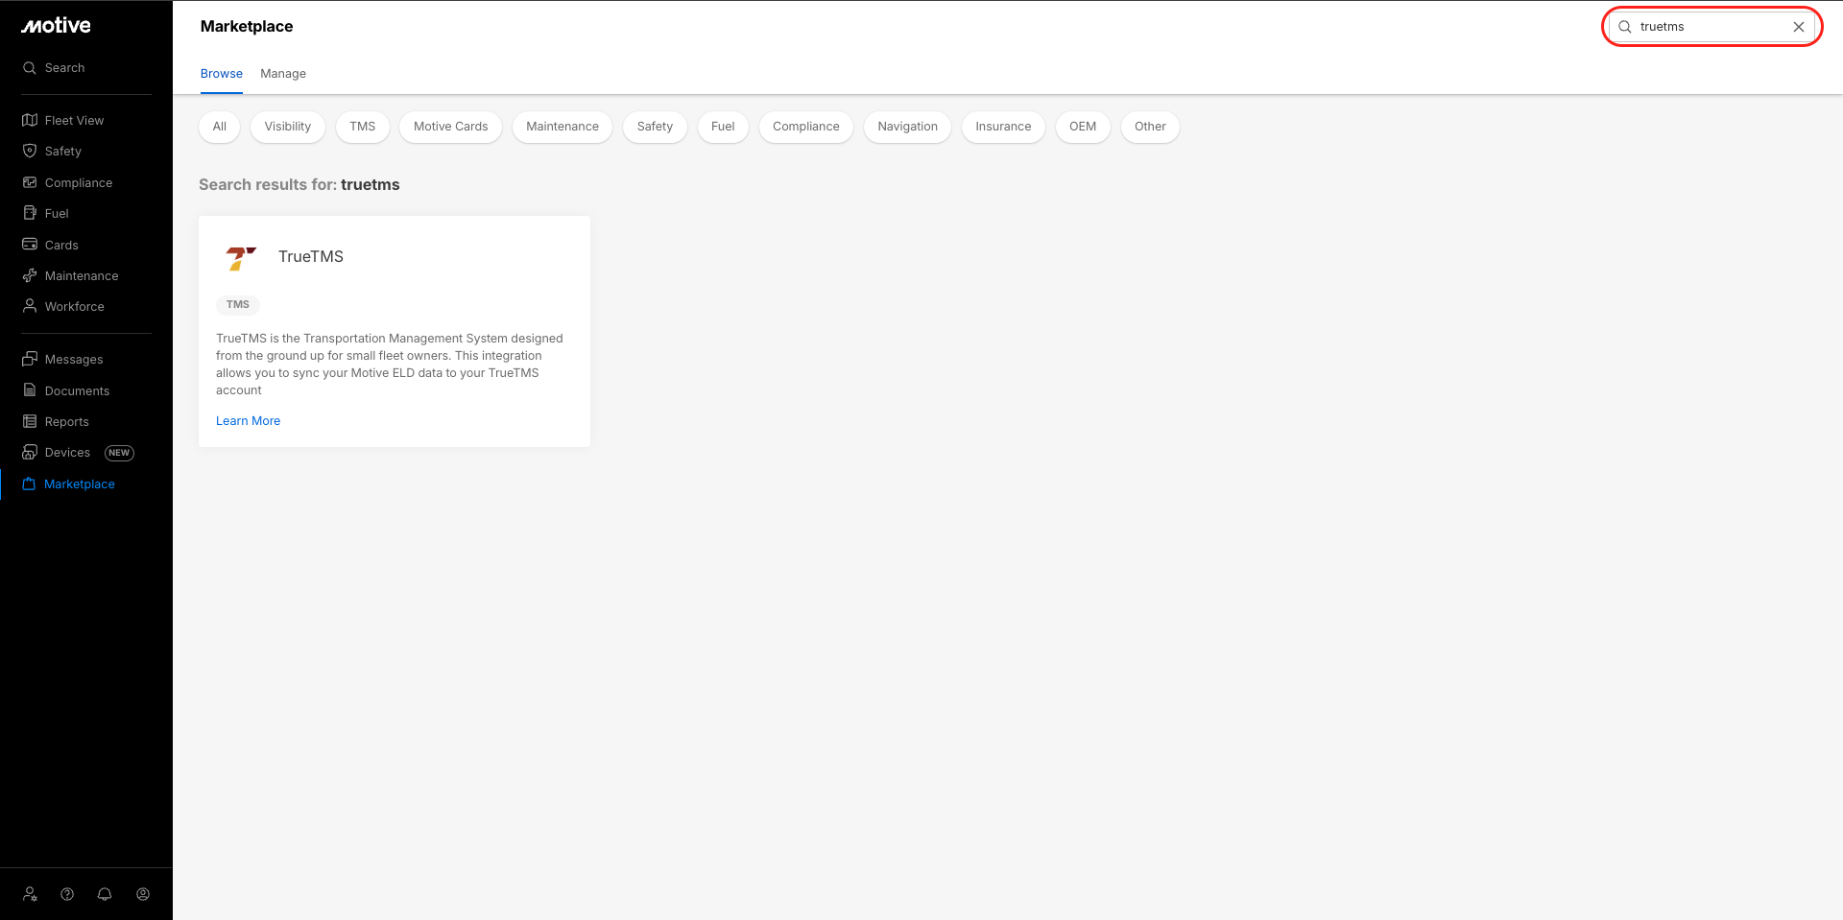The image size is (1843, 920).
Task: Open Cards in the sidebar menu
Action: coord(61,246)
